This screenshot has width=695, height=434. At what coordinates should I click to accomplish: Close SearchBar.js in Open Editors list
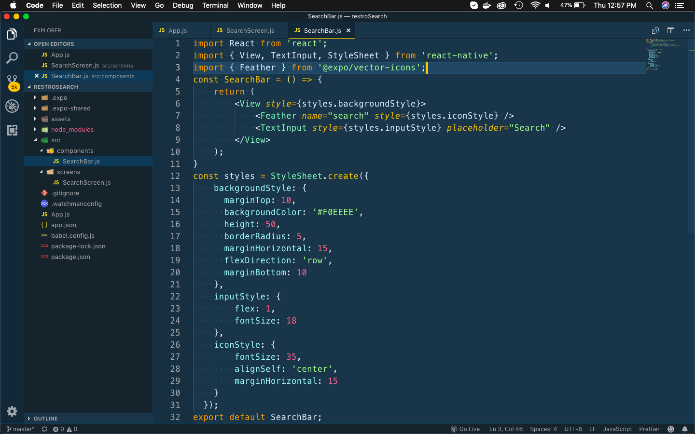(37, 76)
